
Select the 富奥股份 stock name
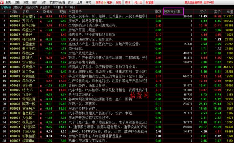click(x=29, y=113)
